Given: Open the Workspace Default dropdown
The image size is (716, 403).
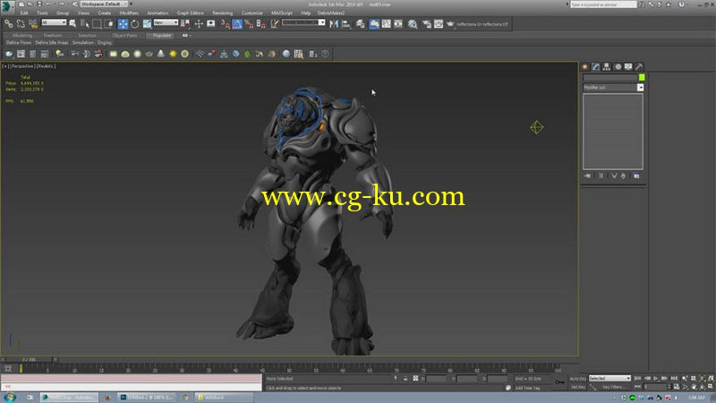Looking at the screenshot, I should [104, 4].
